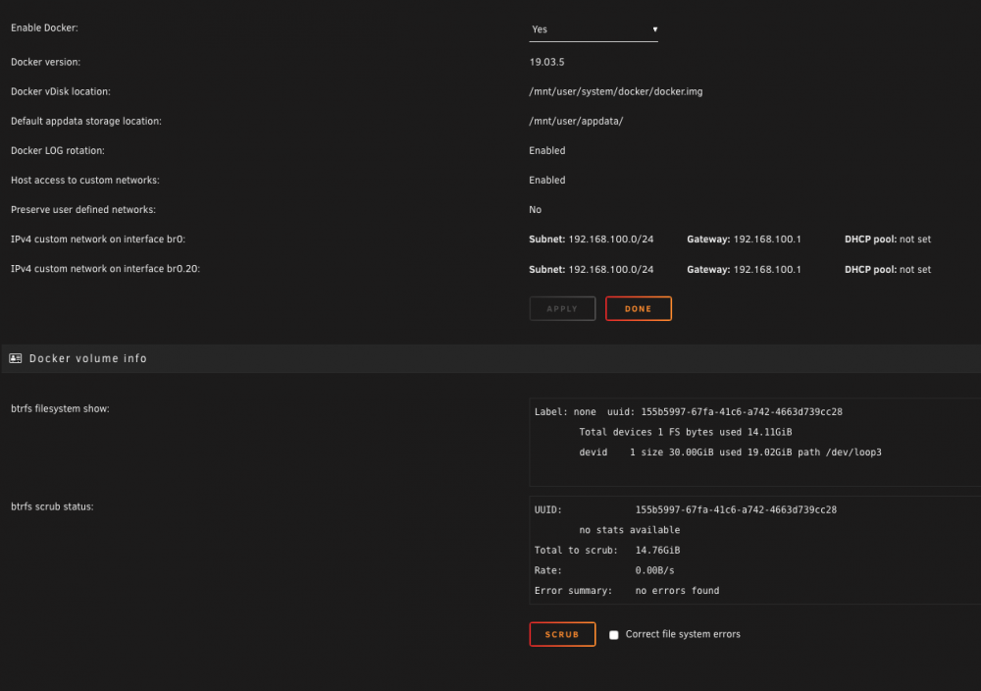This screenshot has height=691, width=981.
Task: Click 'Error summary: no errors found' line
Action: click(x=627, y=590)
